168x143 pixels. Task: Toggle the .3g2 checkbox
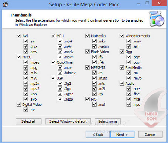pyautogui.click(x=60, y=83)
